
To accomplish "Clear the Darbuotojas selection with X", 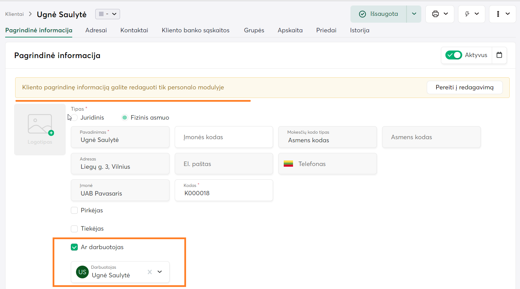I will click(x=150, y=272).
